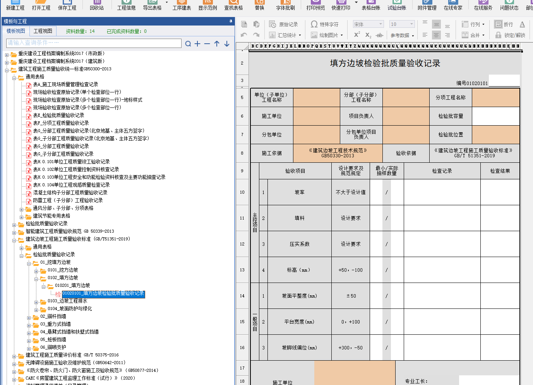The width and height of the screenshot is (533, 385).
Task: Toggle 折行 wrap text button
Action: (504, 24)
